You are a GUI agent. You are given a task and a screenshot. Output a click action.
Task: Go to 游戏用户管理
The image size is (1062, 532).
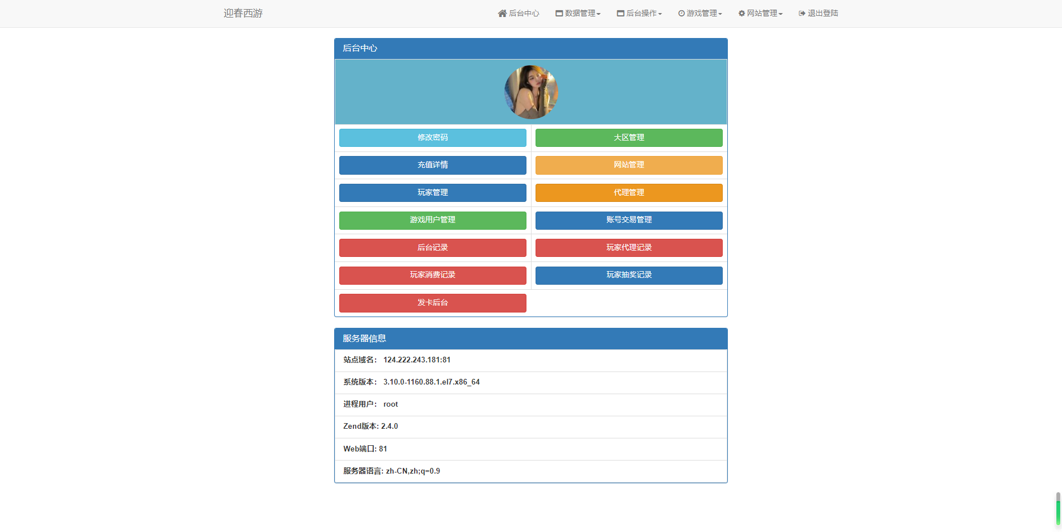[x=432, y=220]
